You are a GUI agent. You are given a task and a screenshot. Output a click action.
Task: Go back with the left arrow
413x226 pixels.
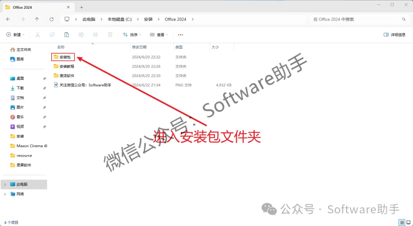8,19
